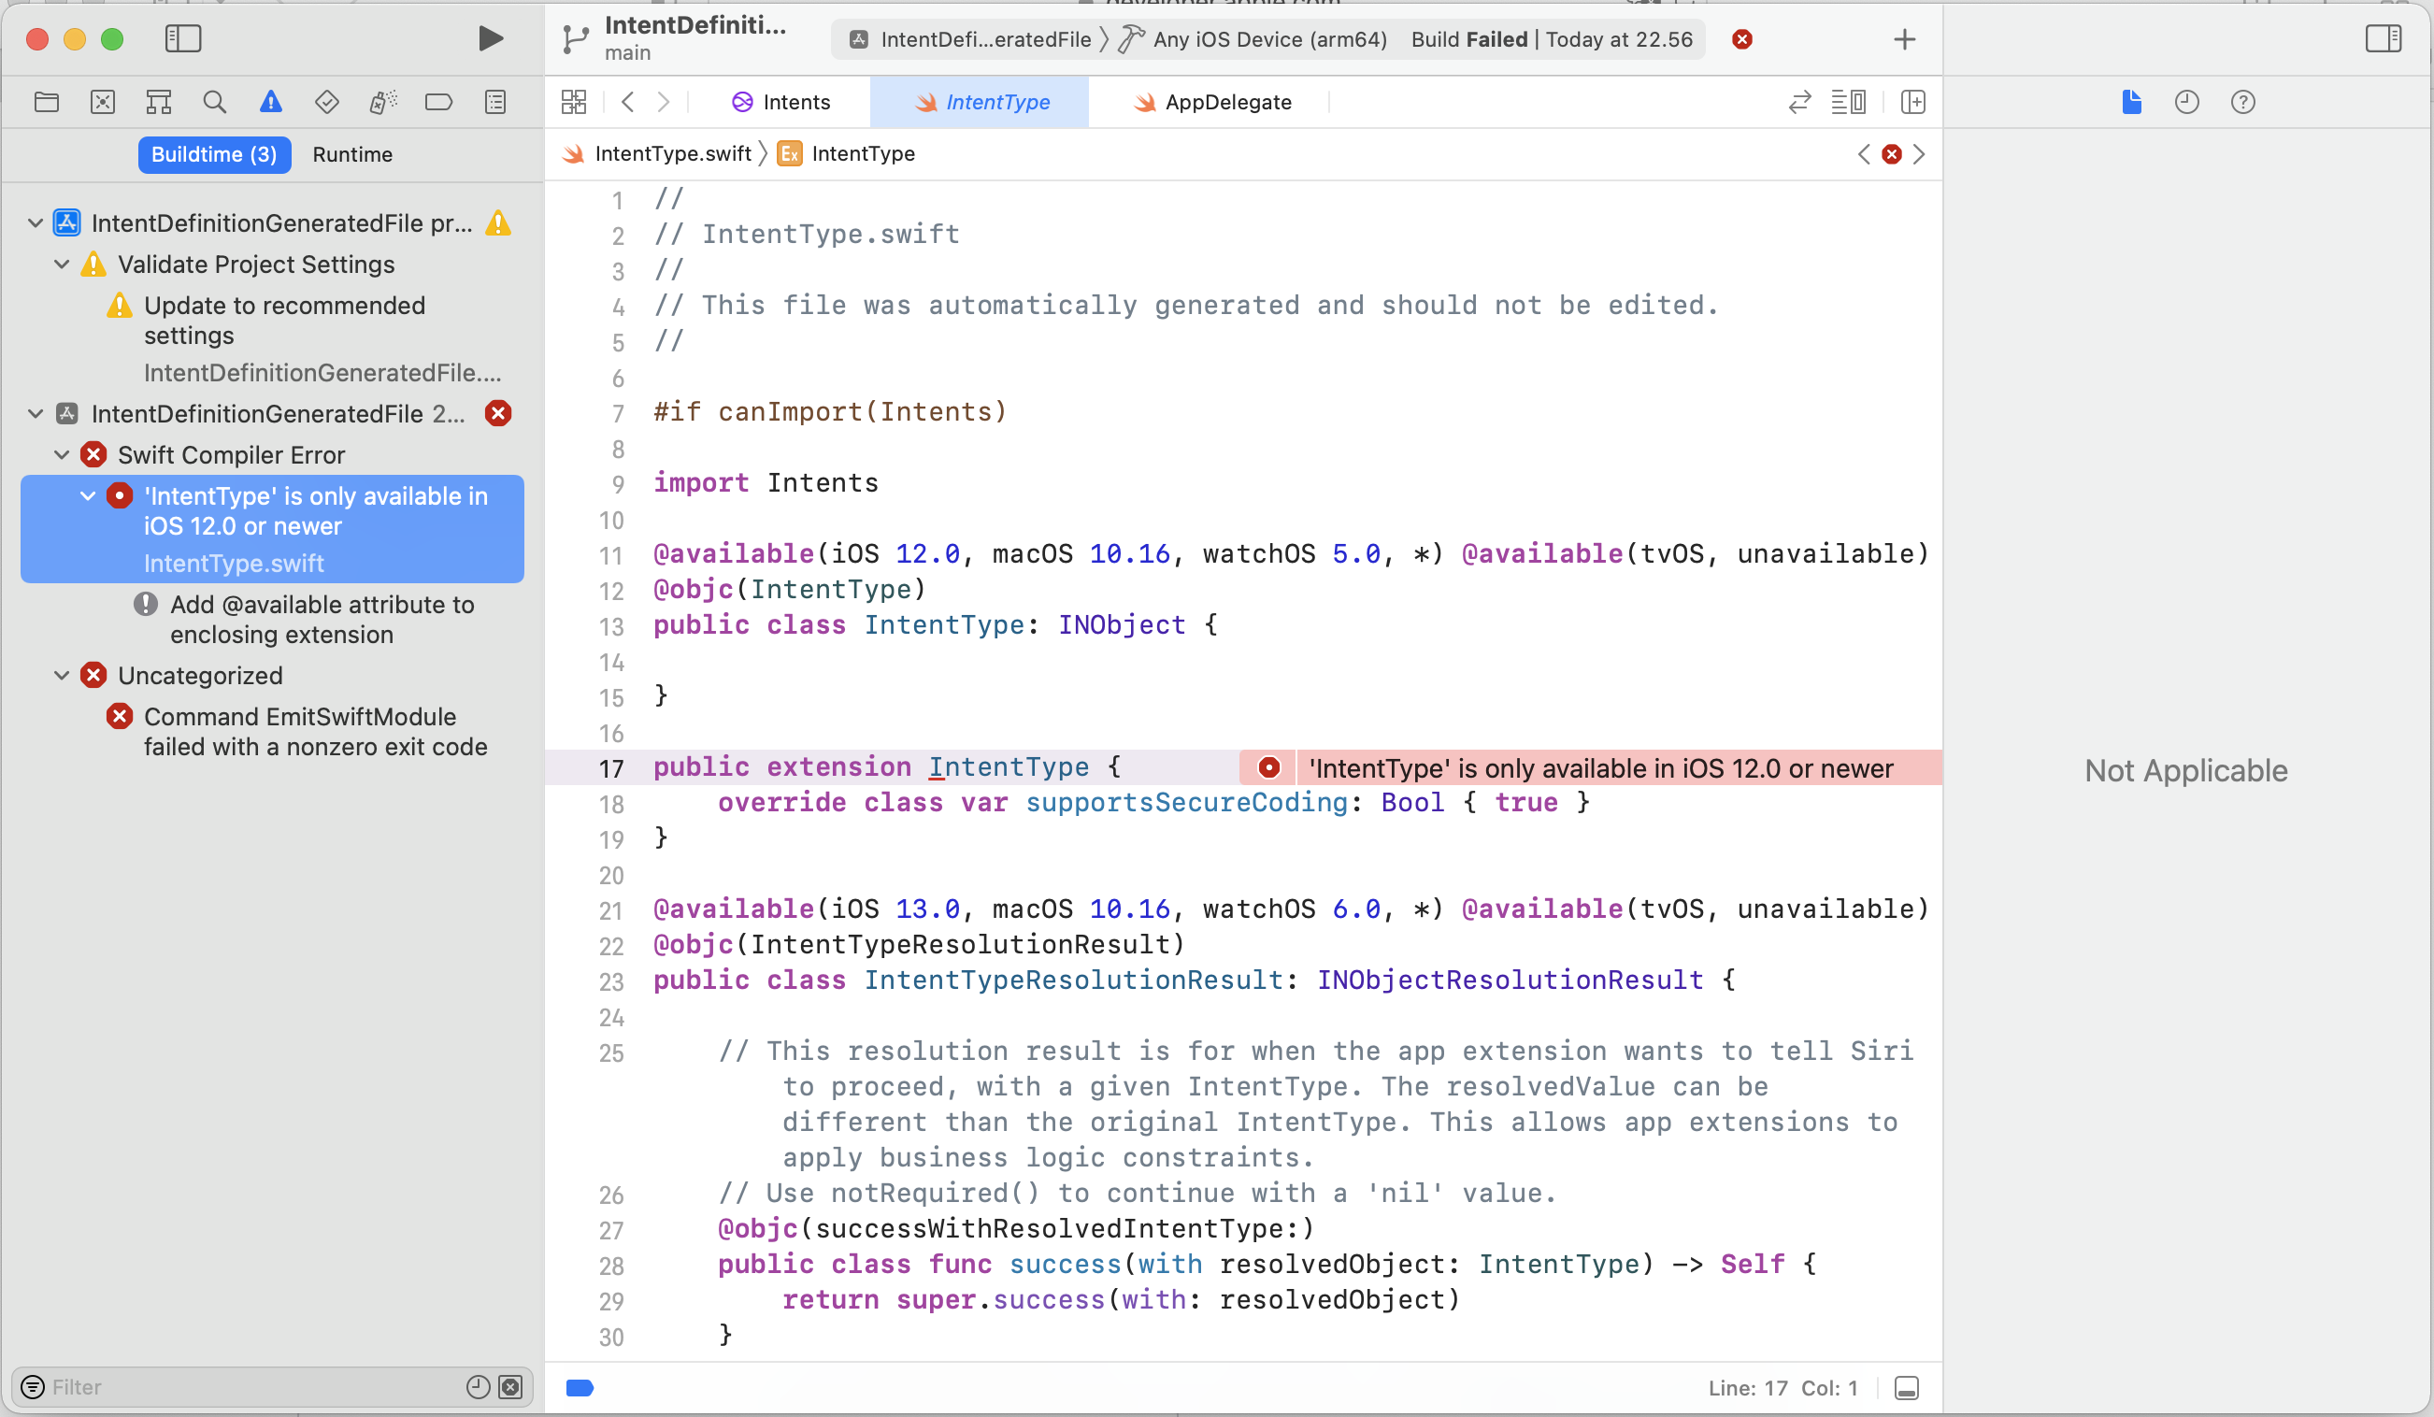Switch to the AppDelegate editor tab
This screenshot has width=2434, height=1417.
click(1226, 103)
